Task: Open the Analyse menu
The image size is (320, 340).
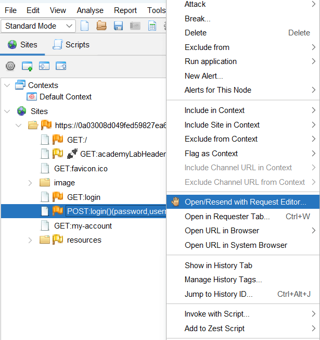Action: coord(90,10)
